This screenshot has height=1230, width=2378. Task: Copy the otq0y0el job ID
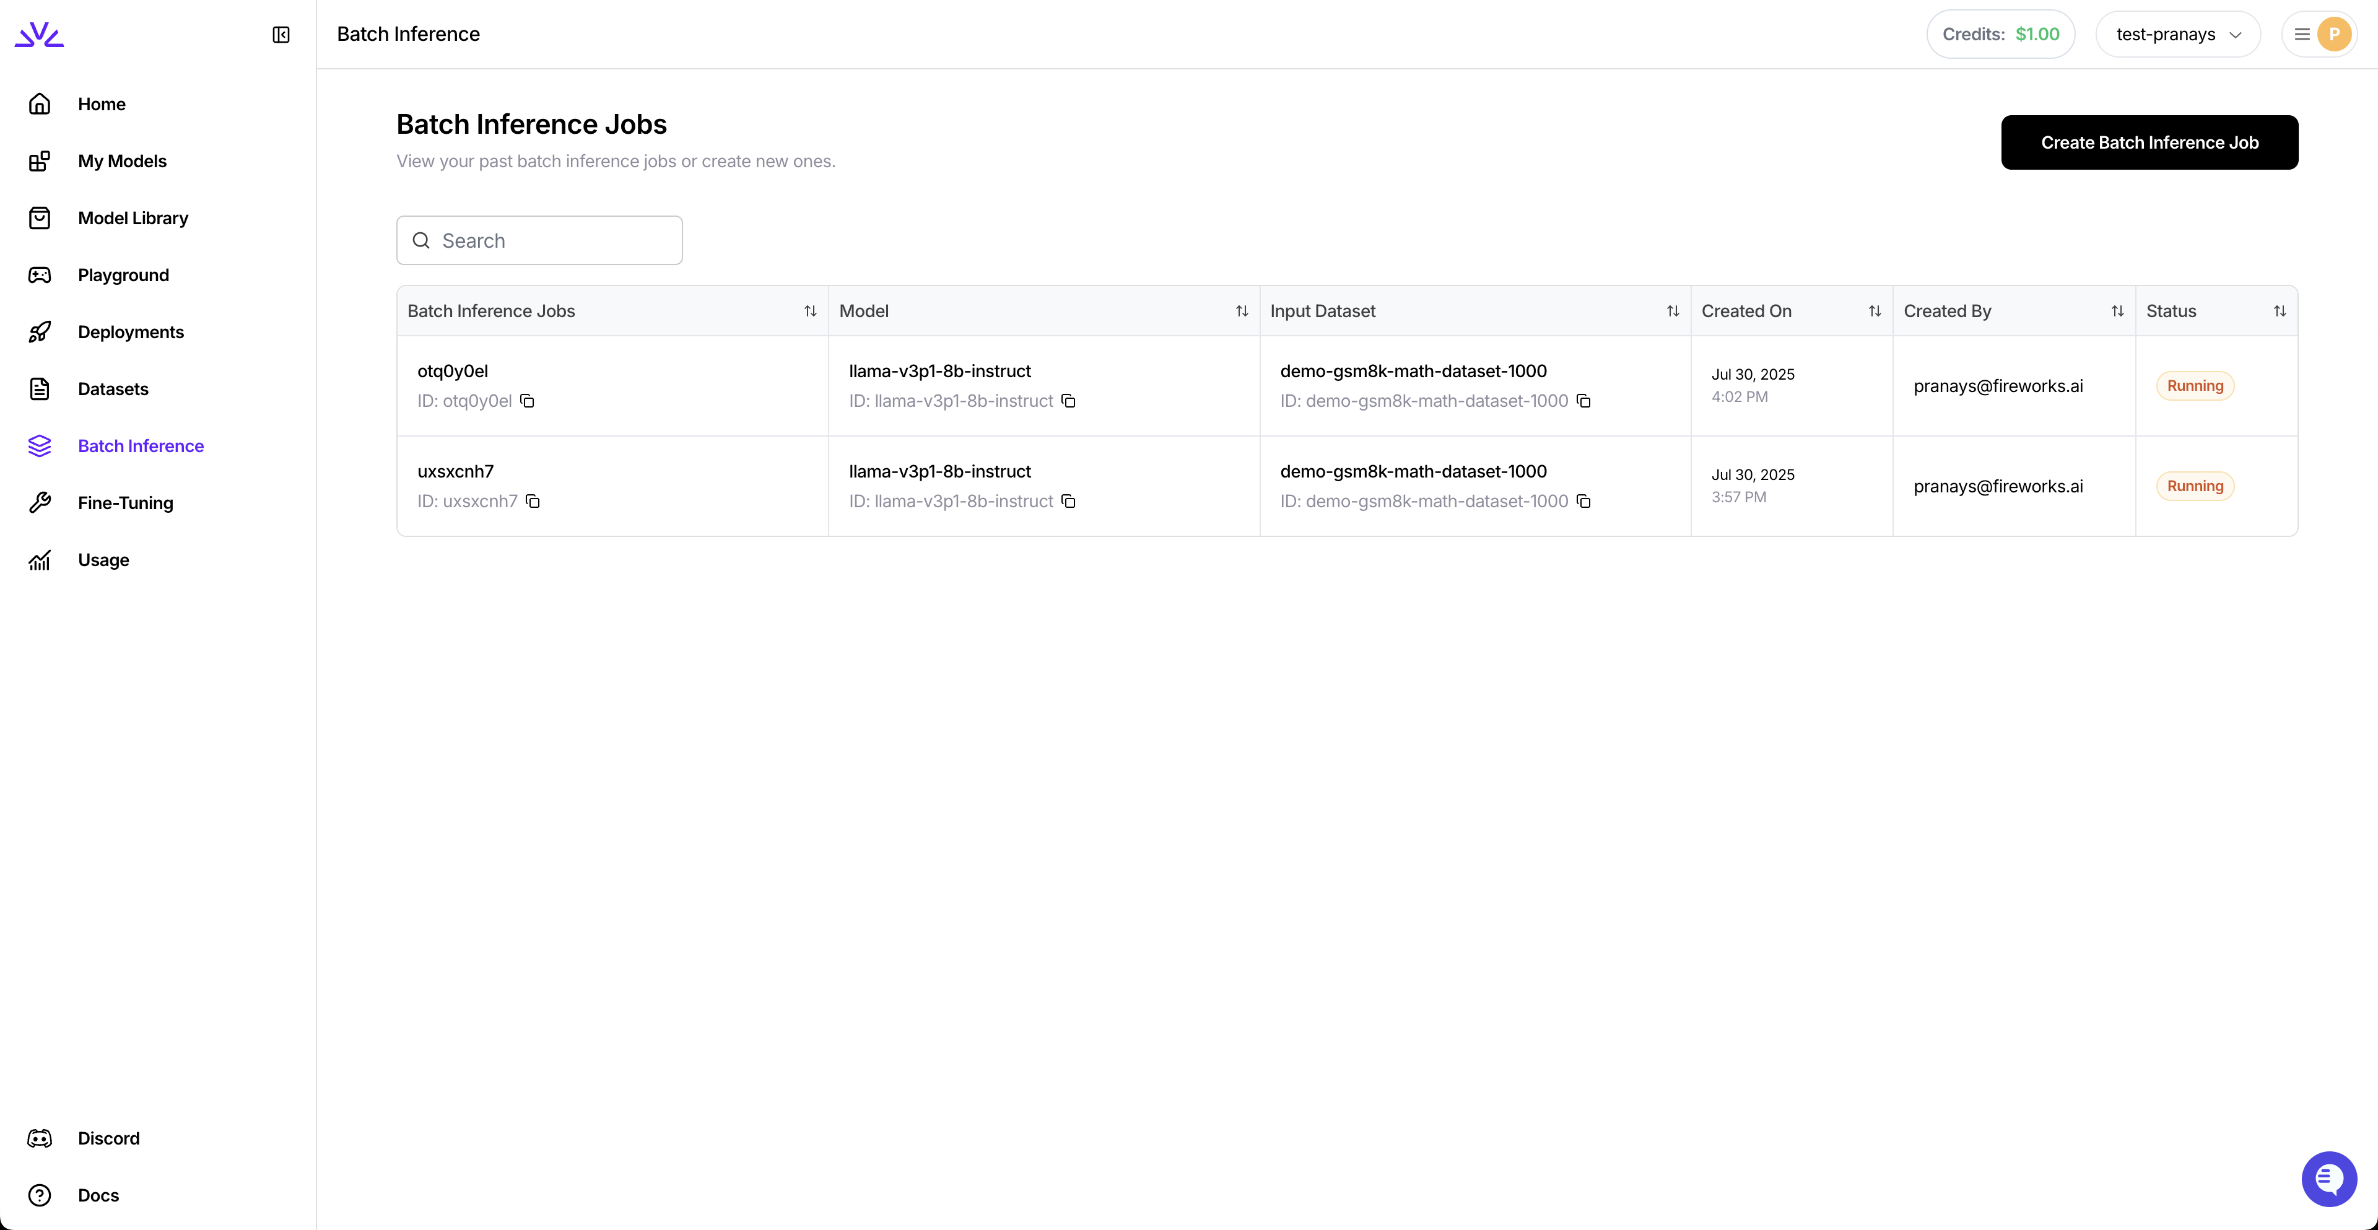click(x=527, y=401)
